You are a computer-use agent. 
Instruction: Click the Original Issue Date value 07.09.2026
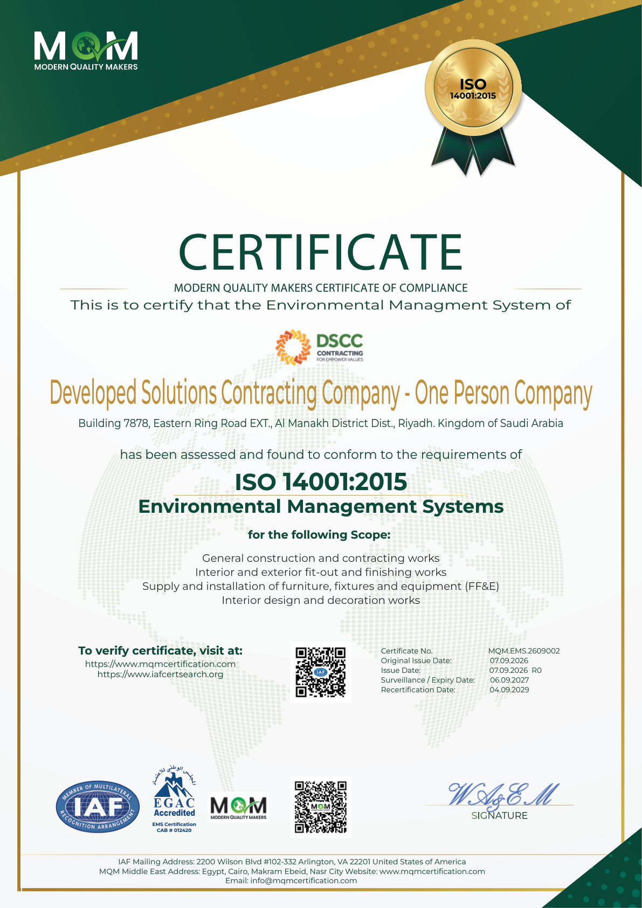click(509, 661)
